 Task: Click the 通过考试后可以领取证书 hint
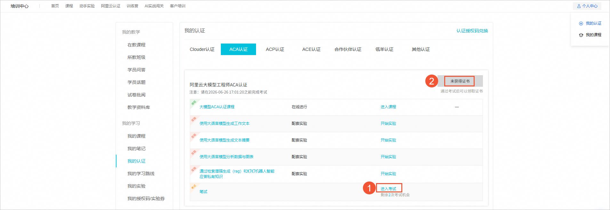pyautogui.click(x=462, y=91)
